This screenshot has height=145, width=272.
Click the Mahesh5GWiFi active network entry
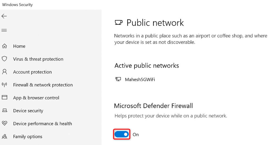(140, 79)
